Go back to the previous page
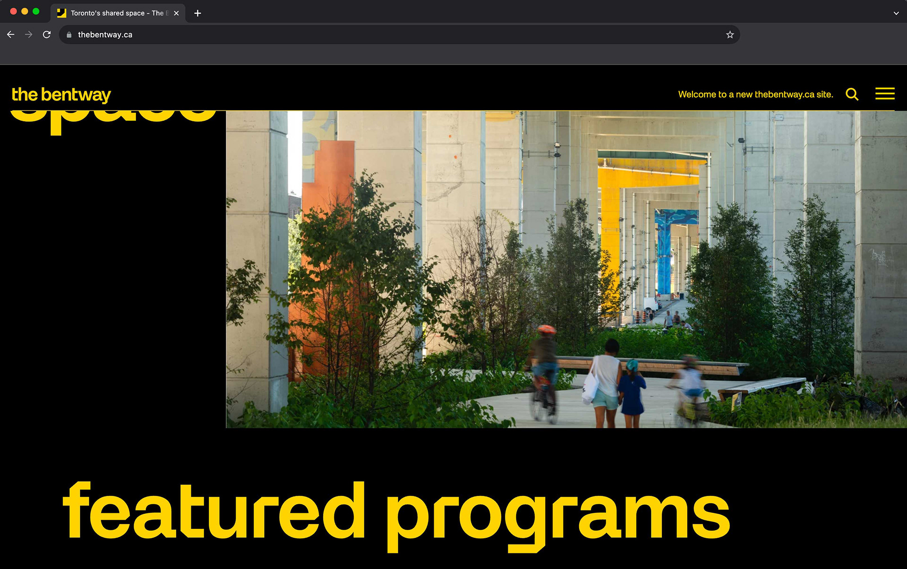 10,34
